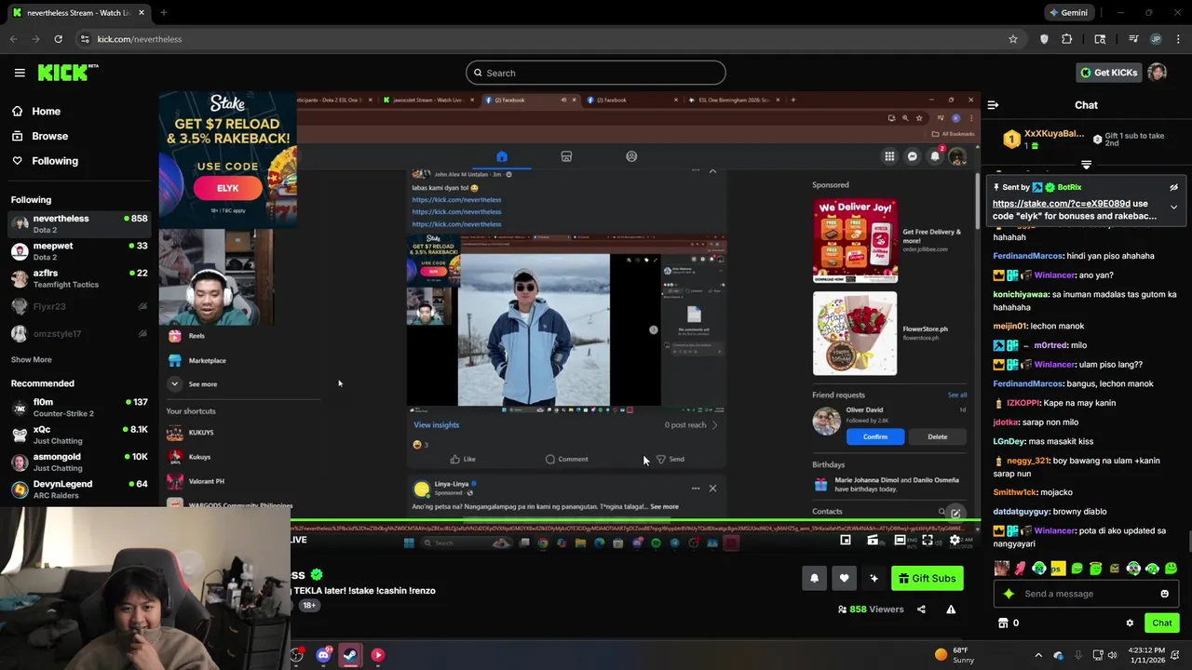Hide the pinned BotRix message
The height and width of the screenshot is (670, 1192).
point(1173,187)
